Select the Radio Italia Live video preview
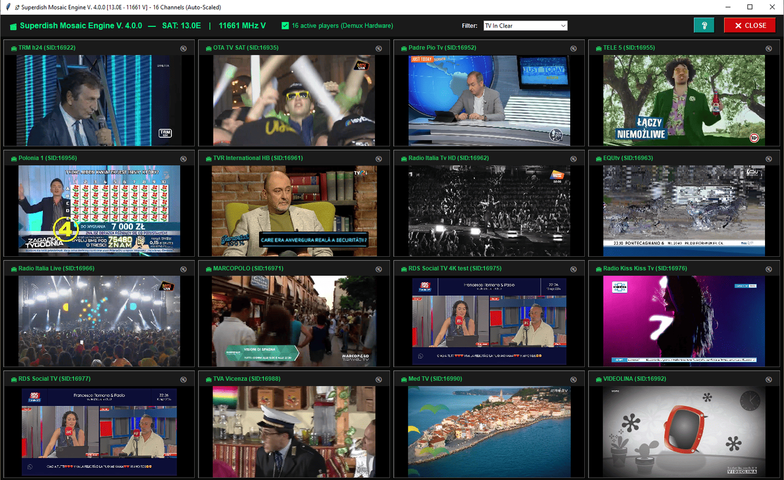 click(99, 321)
